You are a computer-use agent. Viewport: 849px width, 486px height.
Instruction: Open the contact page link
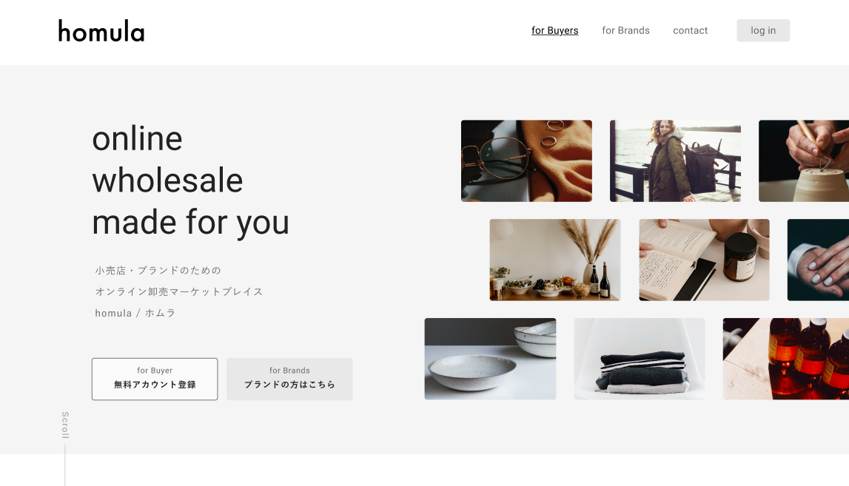[x=690, y=31]
